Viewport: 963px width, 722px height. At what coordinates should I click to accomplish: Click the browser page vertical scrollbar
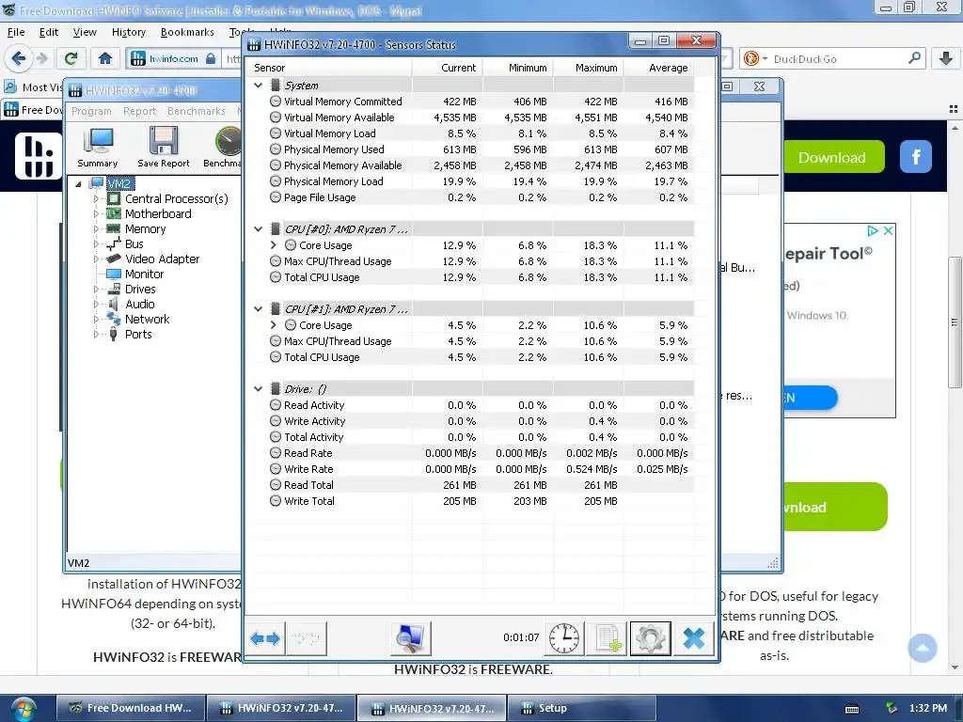click(x=955, y=322)
